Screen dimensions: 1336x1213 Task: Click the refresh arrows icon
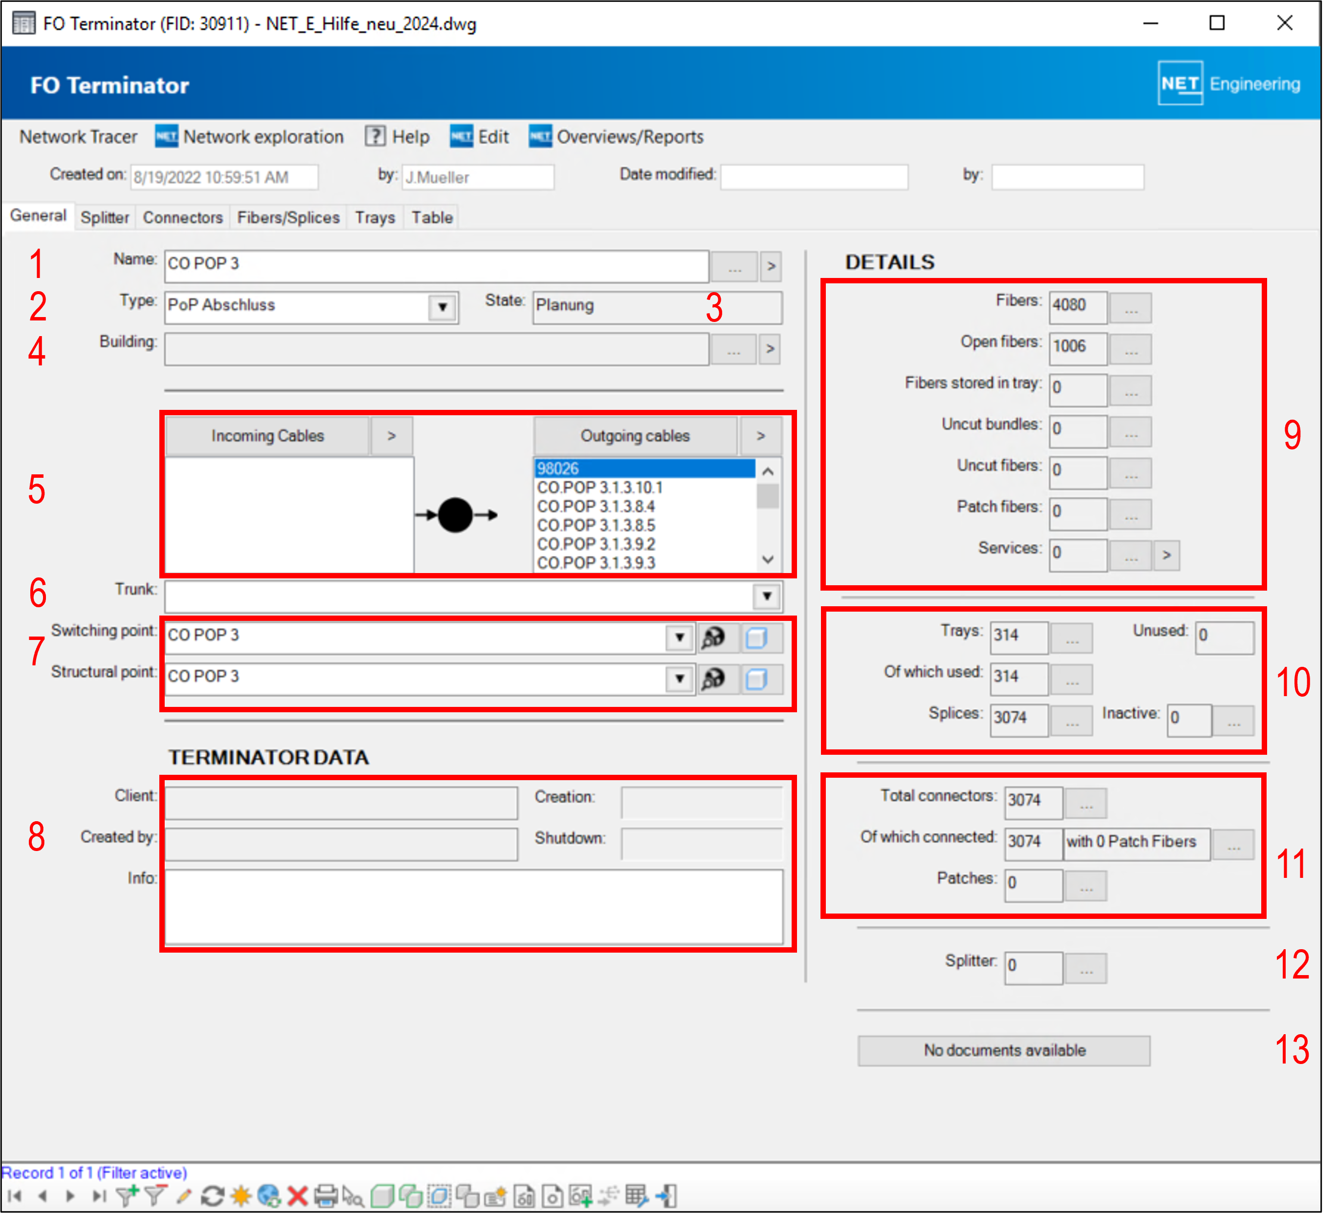[212, 1195]
